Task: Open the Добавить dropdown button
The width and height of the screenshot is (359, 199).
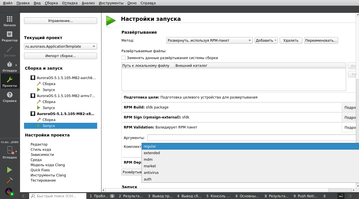Action: pos(266,40)
